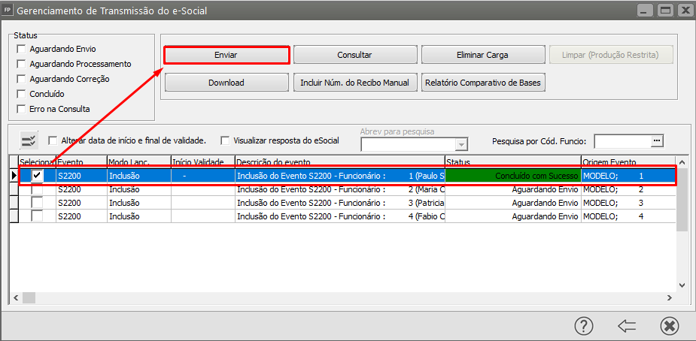Click Pesquisa por Cód. Funcio input field
This screenshot has height=341, width=696.
pos(623,141)
